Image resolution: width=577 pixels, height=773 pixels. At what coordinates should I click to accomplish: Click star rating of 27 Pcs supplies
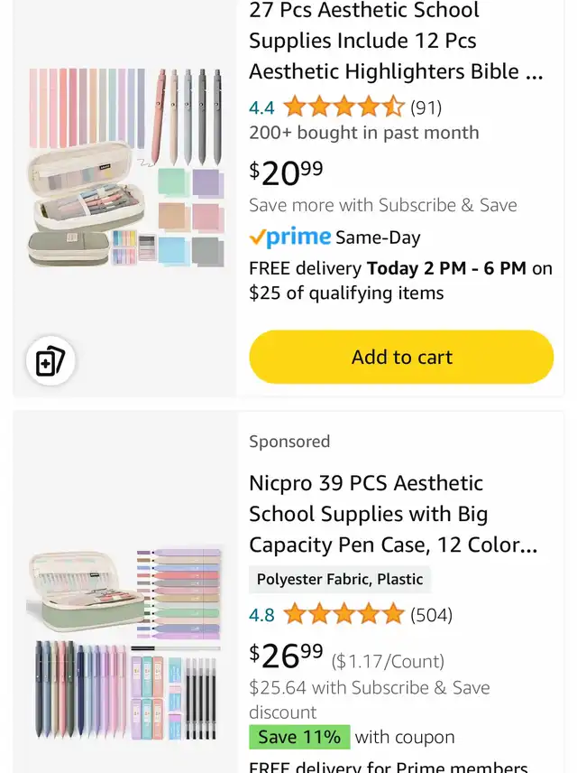[x=343, y=108]
